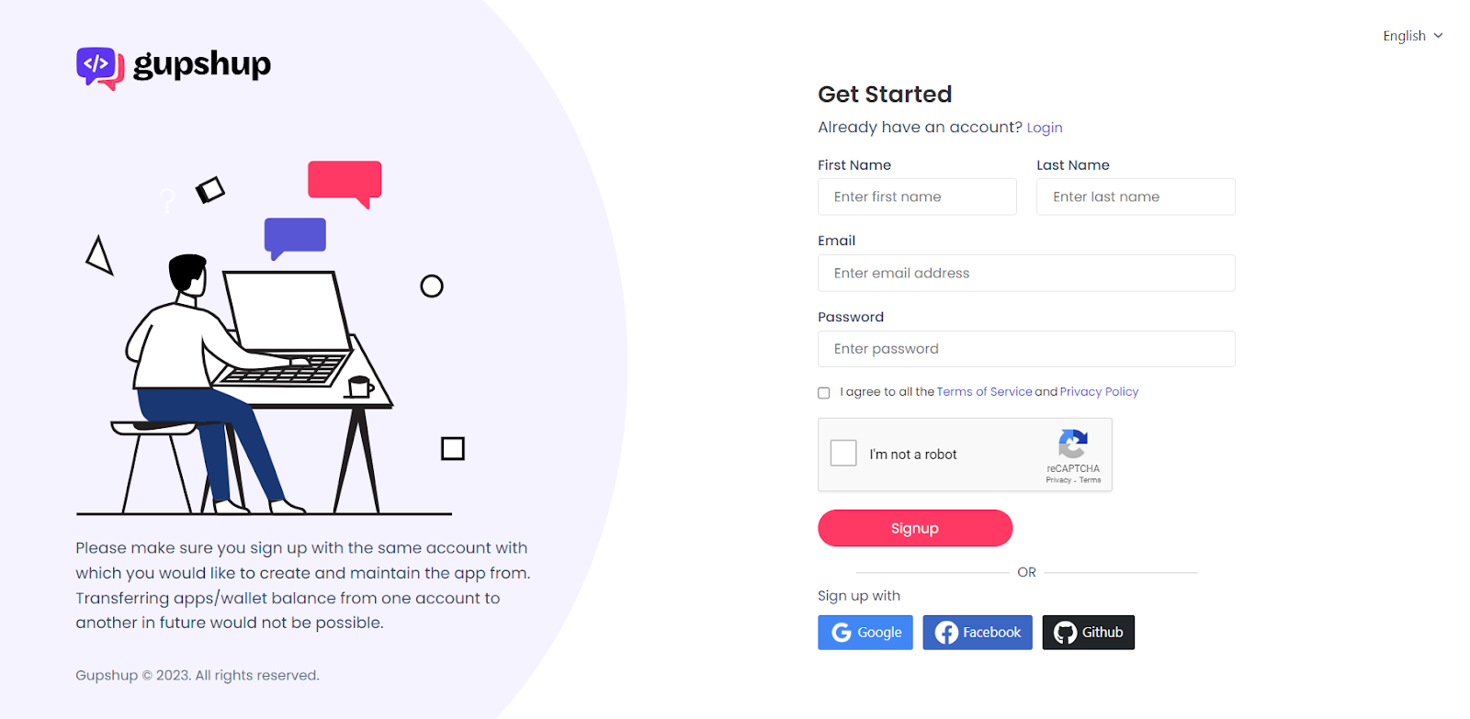Tick the I'm not a robot checkbox
1470x719 pixels.
(843, 454)
